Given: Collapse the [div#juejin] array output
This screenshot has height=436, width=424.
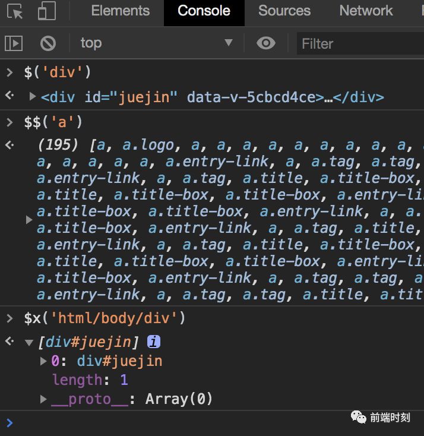Looking at the screenshot, I should [29, 342].
